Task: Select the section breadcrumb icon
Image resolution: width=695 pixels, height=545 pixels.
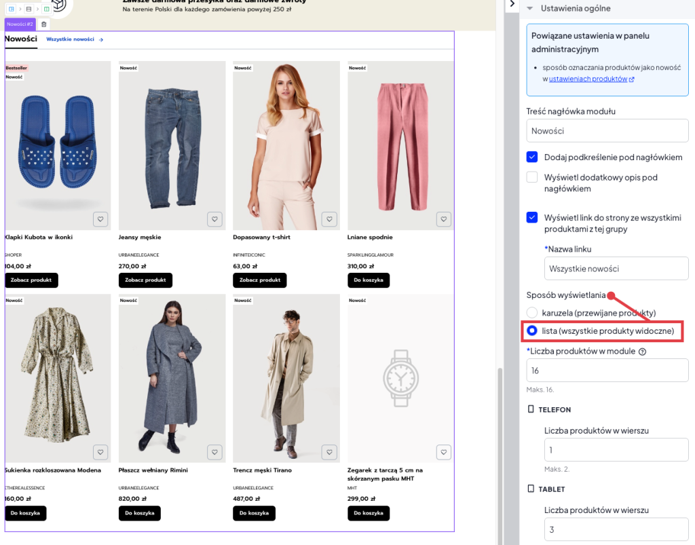Action: point(29,9)
